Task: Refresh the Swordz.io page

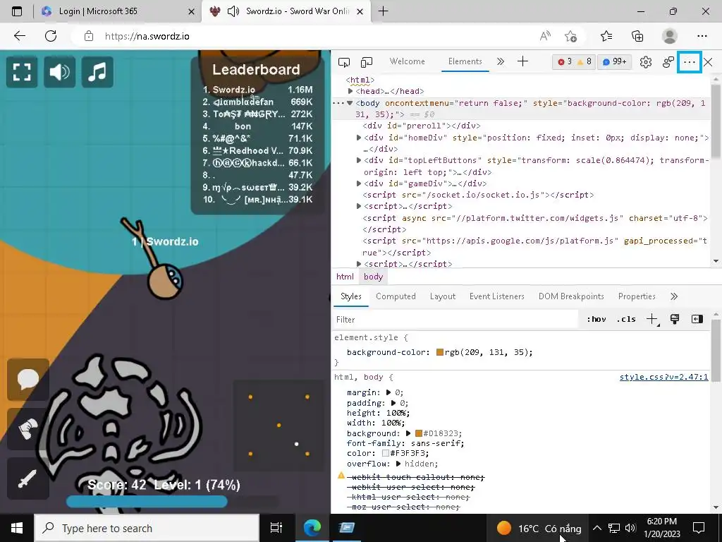Action: click(51, 36)
